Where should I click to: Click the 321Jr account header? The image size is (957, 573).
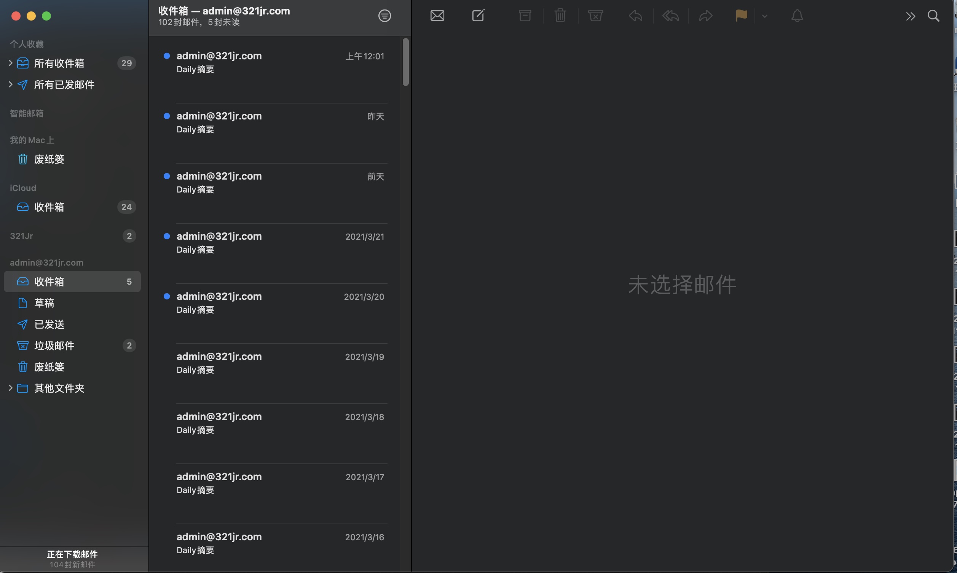point(22,236)
